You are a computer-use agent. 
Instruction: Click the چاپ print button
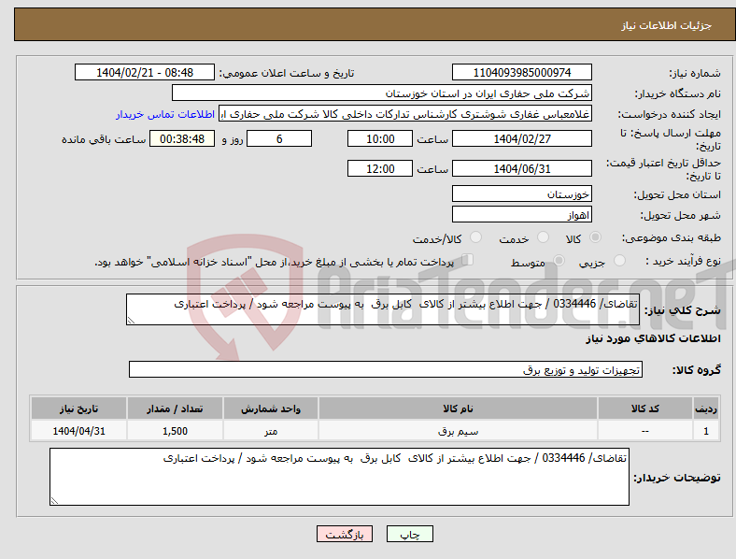(x=410, y=534)
